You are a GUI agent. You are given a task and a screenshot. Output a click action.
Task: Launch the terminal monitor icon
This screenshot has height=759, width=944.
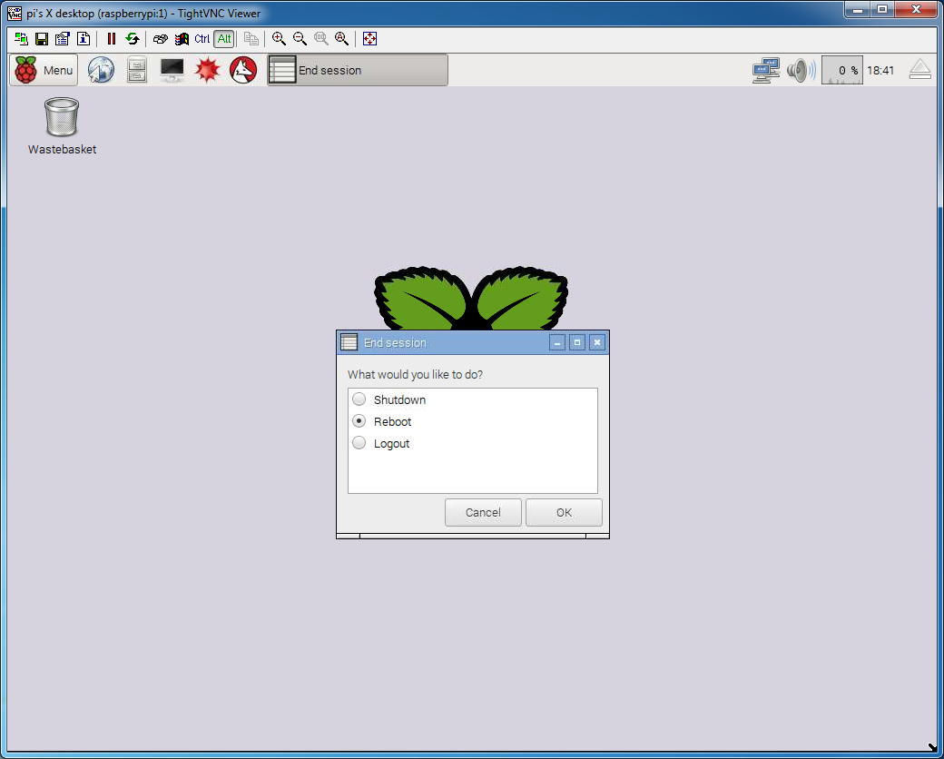coord(172,70)
